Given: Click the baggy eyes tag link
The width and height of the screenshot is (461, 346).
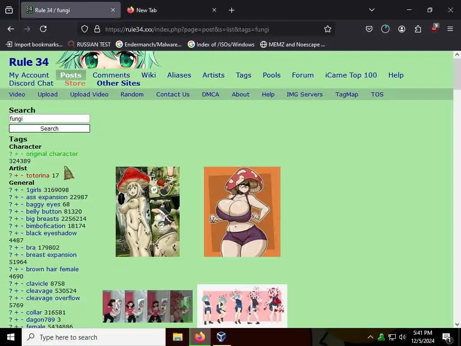Looking at the screenshot, I should [43, 205].
